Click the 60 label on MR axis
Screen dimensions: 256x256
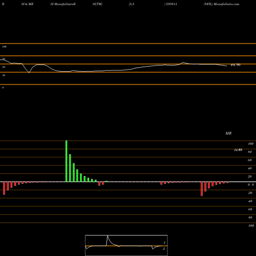249,160
